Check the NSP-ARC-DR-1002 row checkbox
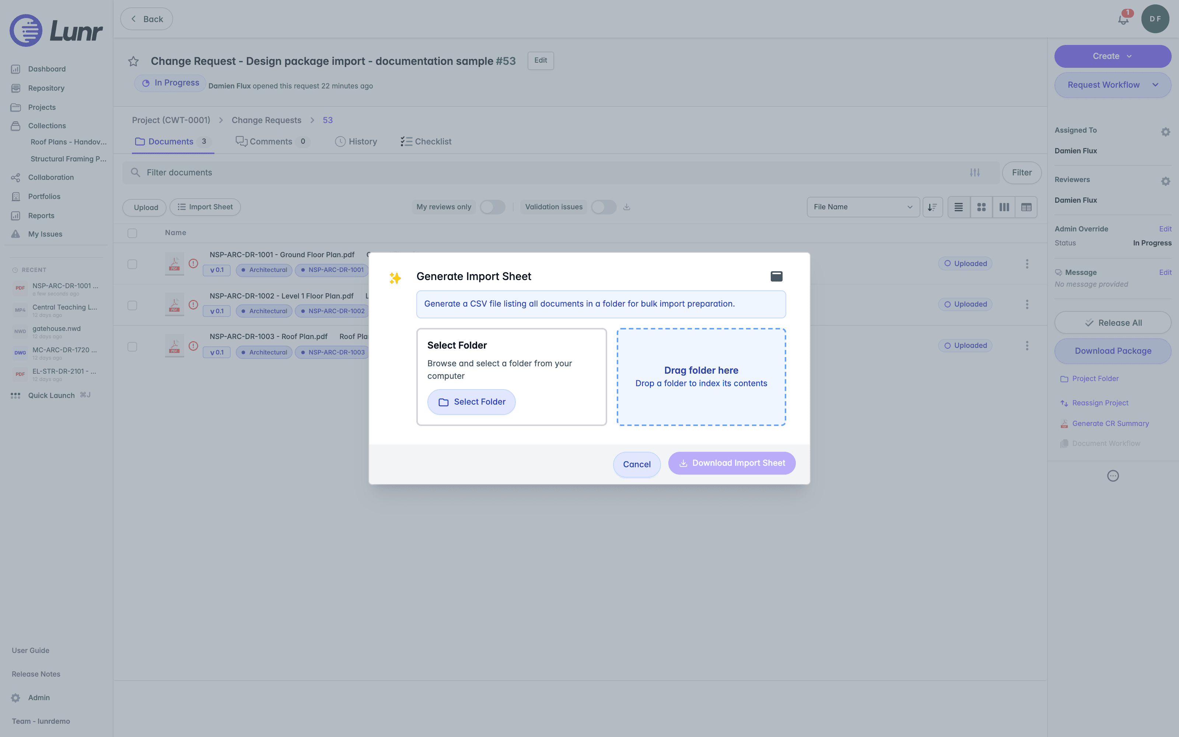The height and width of the screenshot is (737, 1179). click(x=132, y=305)
